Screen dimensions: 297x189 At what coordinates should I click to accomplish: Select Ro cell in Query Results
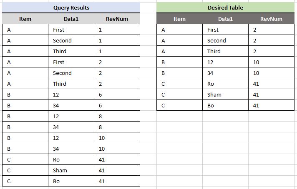click(71, 159)
